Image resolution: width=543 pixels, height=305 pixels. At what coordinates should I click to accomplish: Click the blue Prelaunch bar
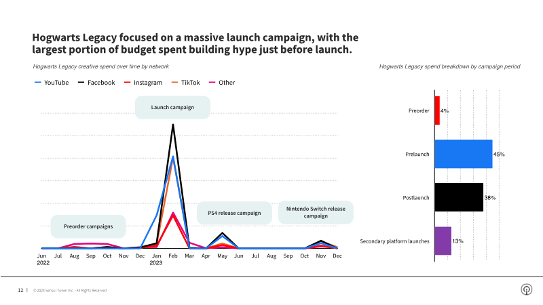coord(463,154)
